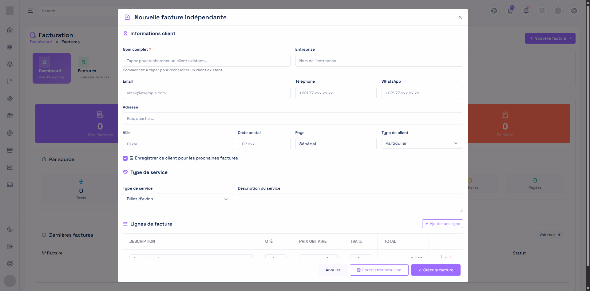Screen dimensions: 590x291
Task: Expand the Nouvelle facture dropdown button
Action: (x=550, y=38)
